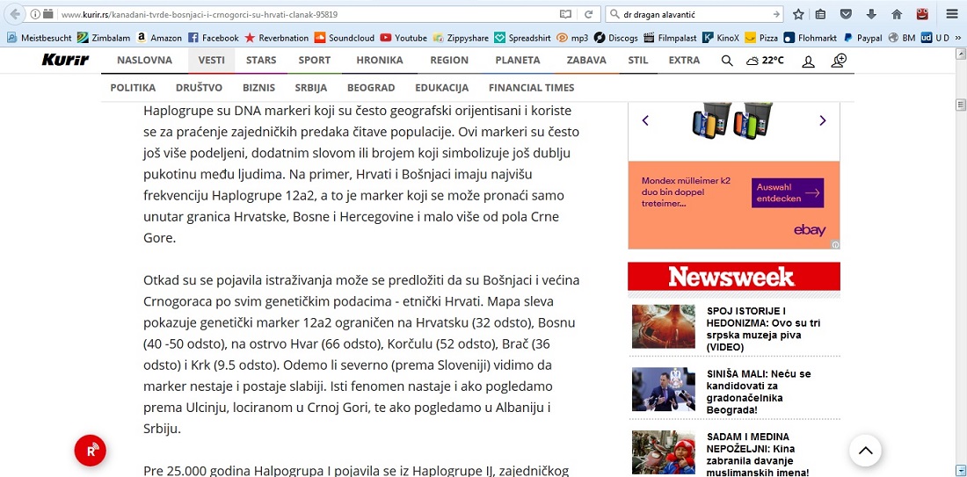Click the red floating R button
This screenshot has height=477, width=967.
(90, 451)
